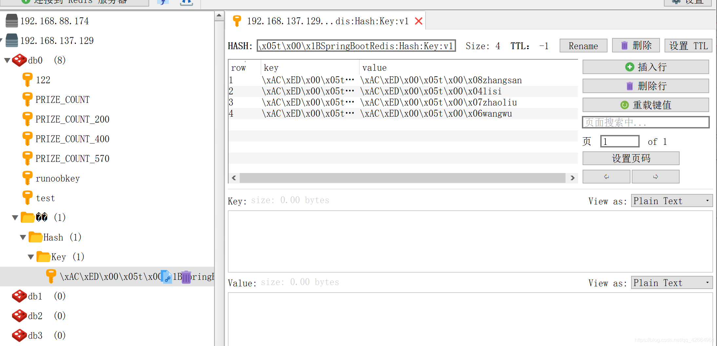717x346 pixels.
Task: Click the key icon beside 122
Action: click(x=27, y=80)
